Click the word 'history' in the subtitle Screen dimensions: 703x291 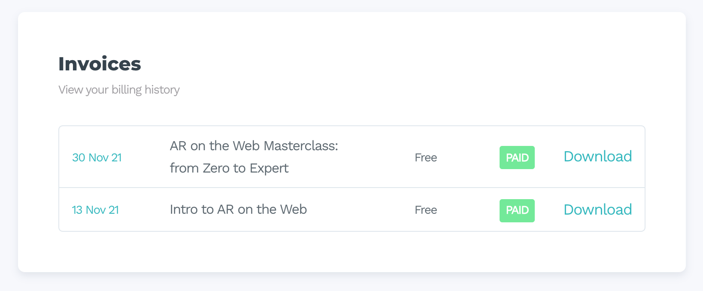tap(162, 90)
